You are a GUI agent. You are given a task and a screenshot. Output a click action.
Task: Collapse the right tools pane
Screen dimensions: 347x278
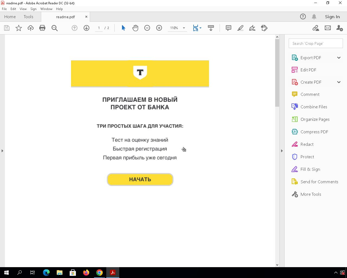[282, 151]
